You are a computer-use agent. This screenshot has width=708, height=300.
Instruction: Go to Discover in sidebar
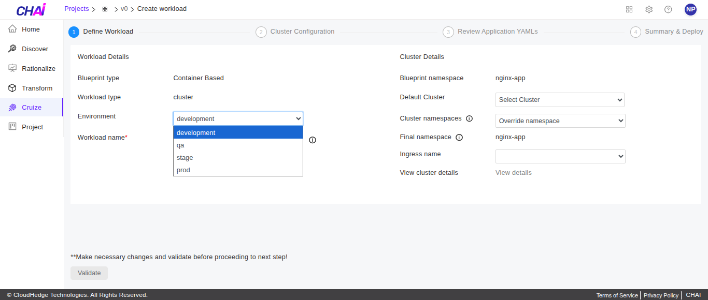(35, 49)
